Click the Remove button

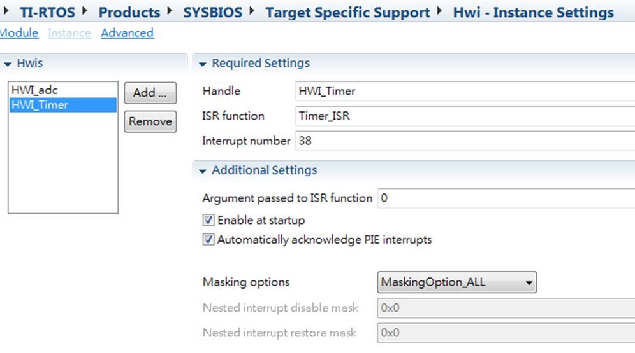150,121
